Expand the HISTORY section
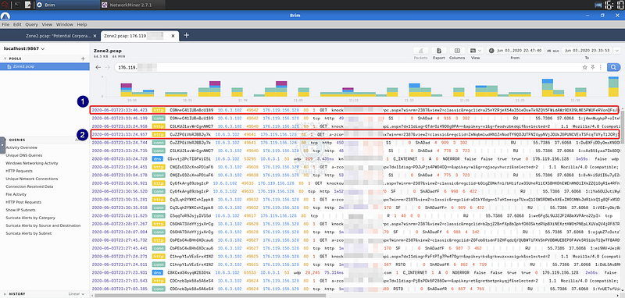Viewport: 625px width, 298px height. 5,293
